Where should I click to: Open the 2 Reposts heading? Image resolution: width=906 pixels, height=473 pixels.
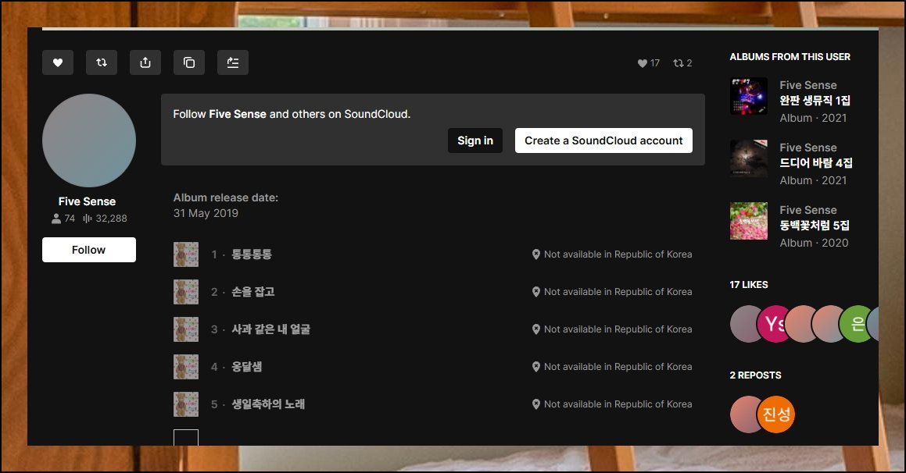(x=755, y=375)
